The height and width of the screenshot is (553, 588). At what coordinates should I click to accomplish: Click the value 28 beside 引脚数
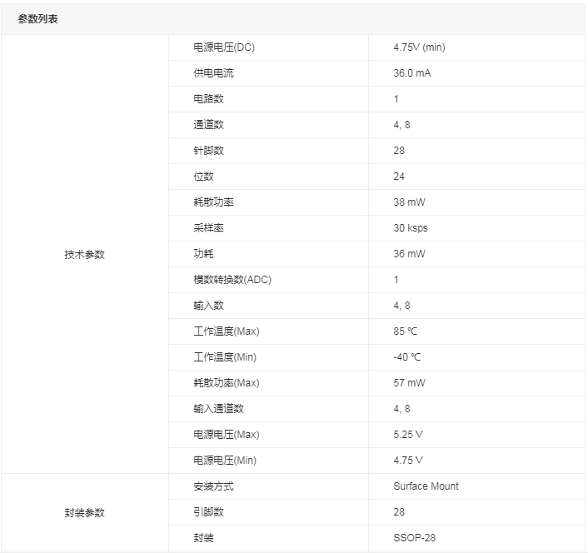pos(399,512)
